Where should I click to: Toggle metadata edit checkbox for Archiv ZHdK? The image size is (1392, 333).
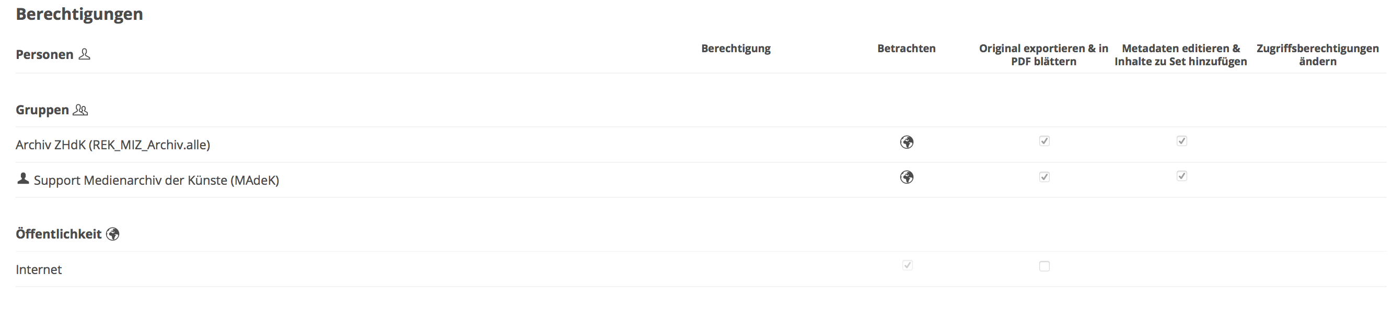(1182, 141)
